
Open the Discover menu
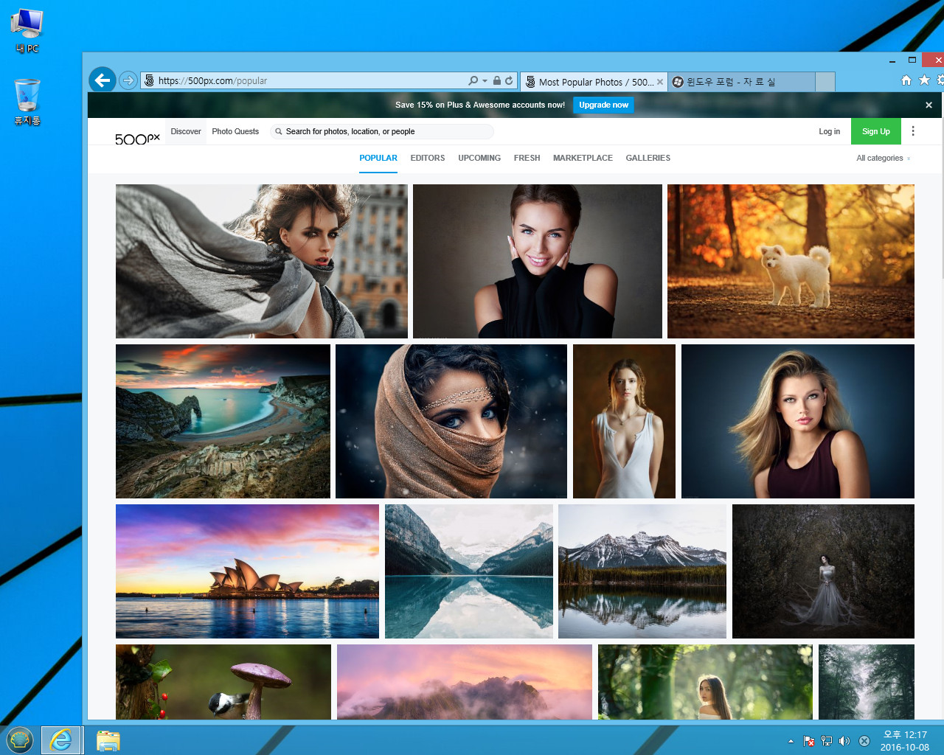[186, 131]
